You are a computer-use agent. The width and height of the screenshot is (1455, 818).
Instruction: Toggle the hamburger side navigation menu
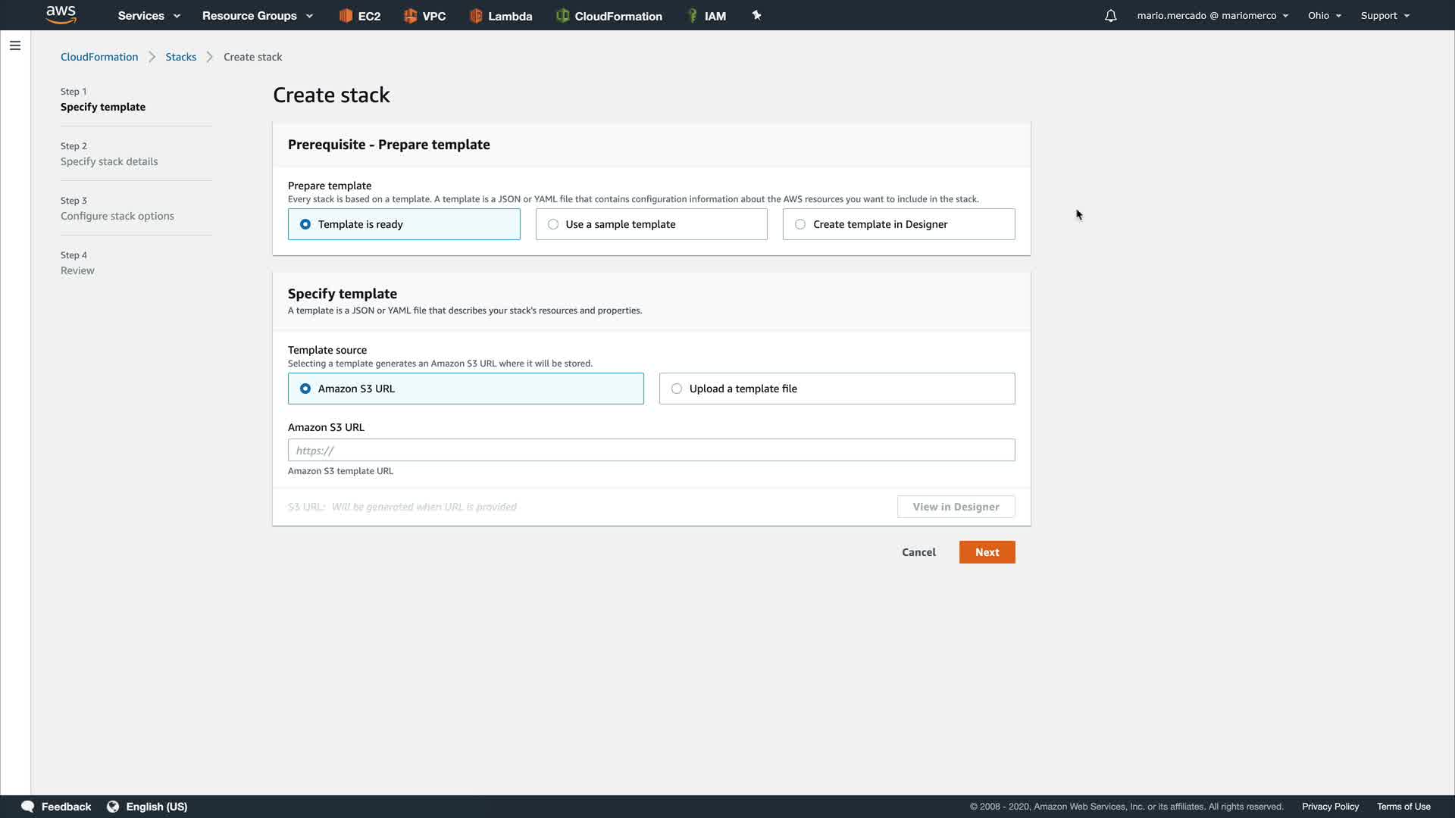(x=15, y=45)
